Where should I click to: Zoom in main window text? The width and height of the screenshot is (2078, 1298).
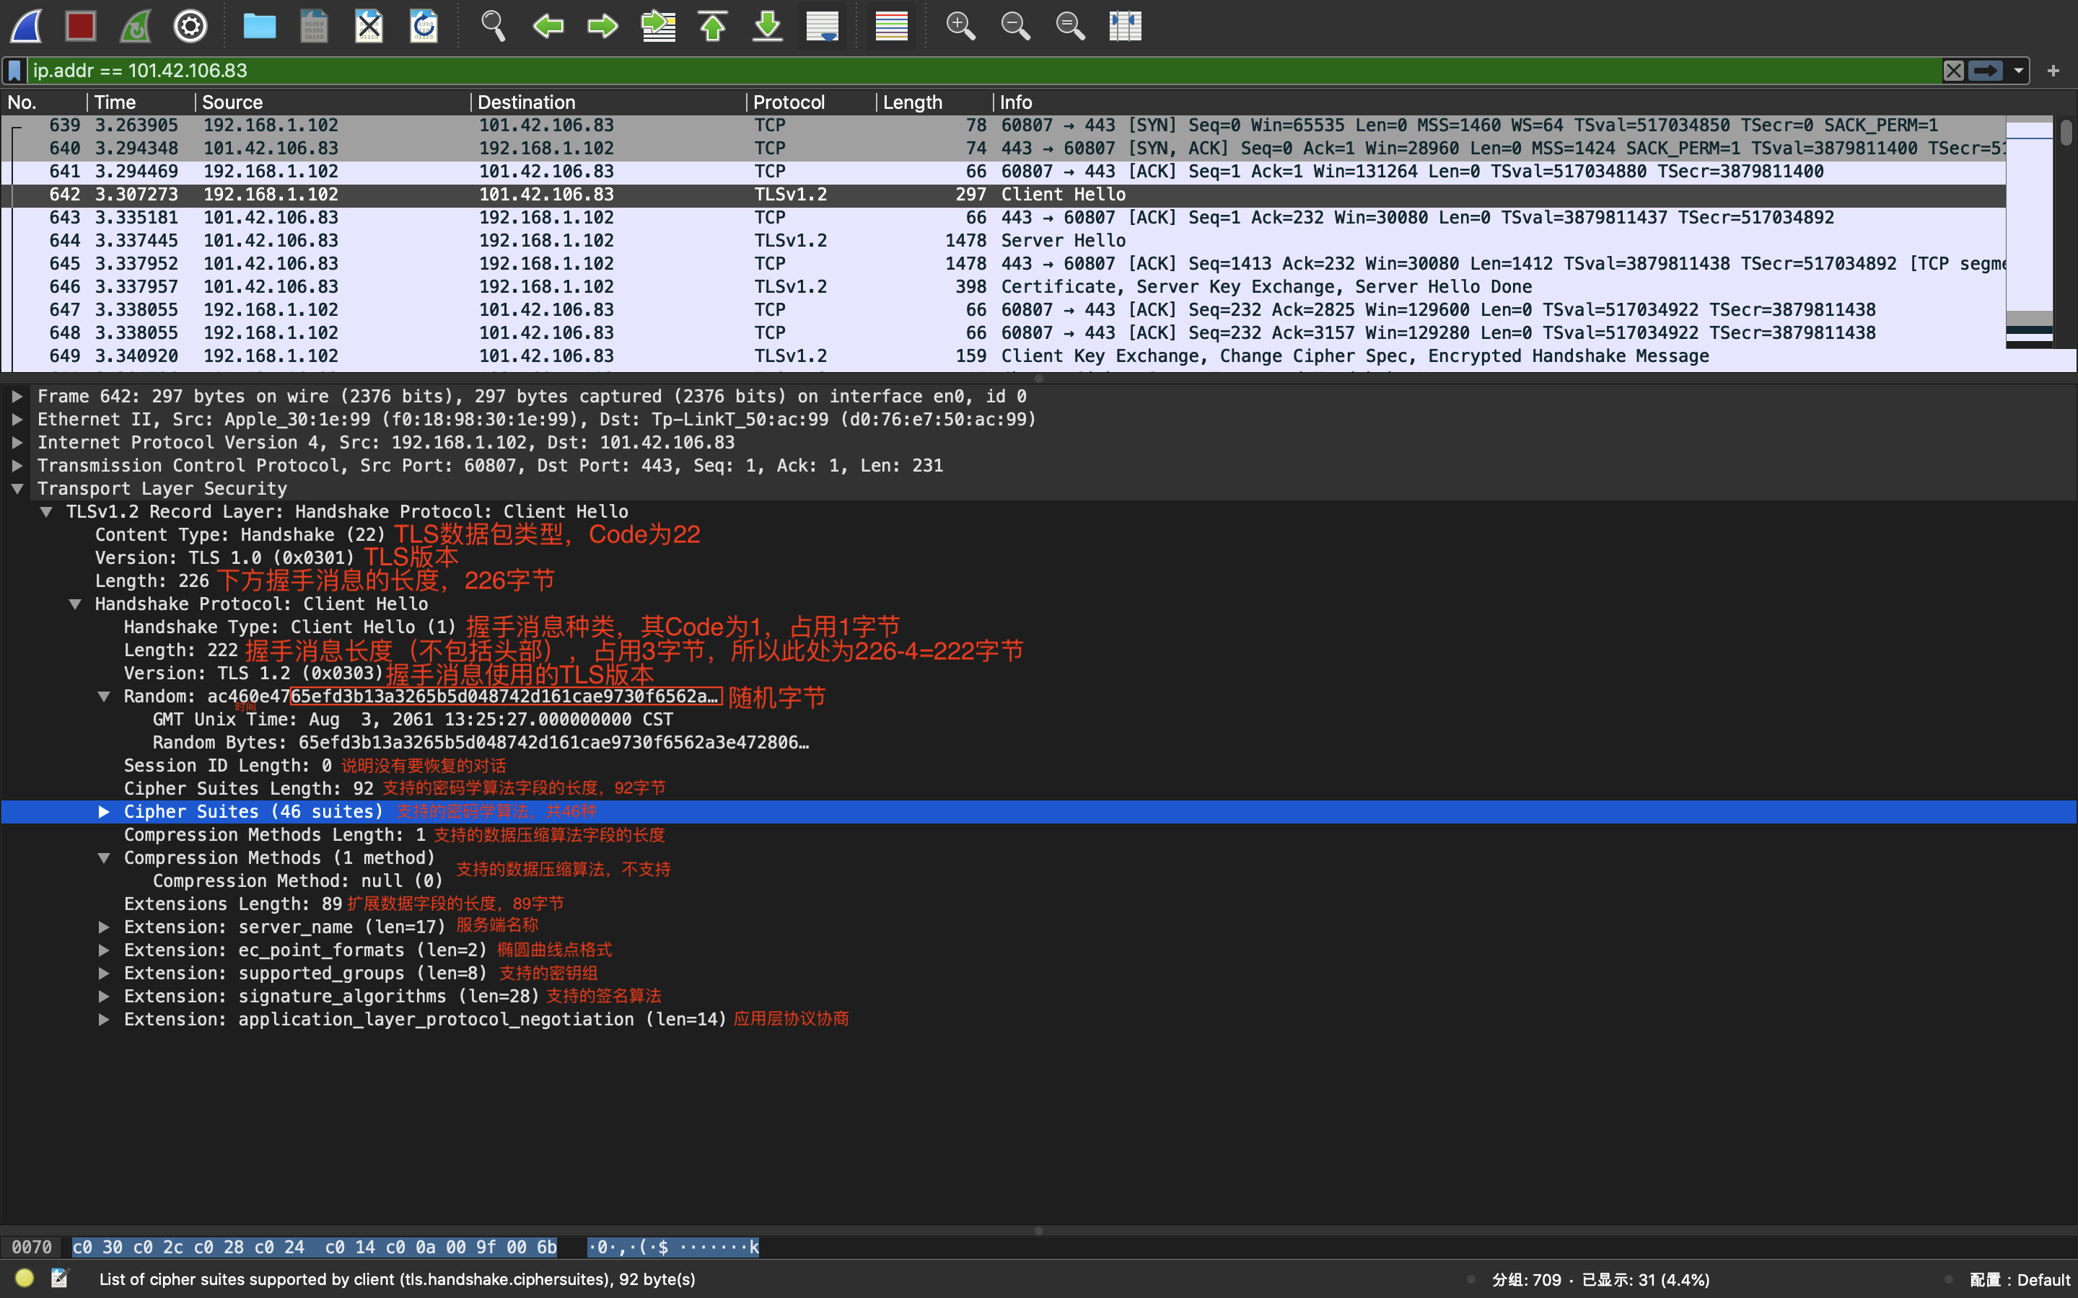(960, 26)
